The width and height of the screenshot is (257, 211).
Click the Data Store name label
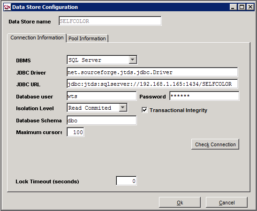pyautogui.click(x=30, y=22)
